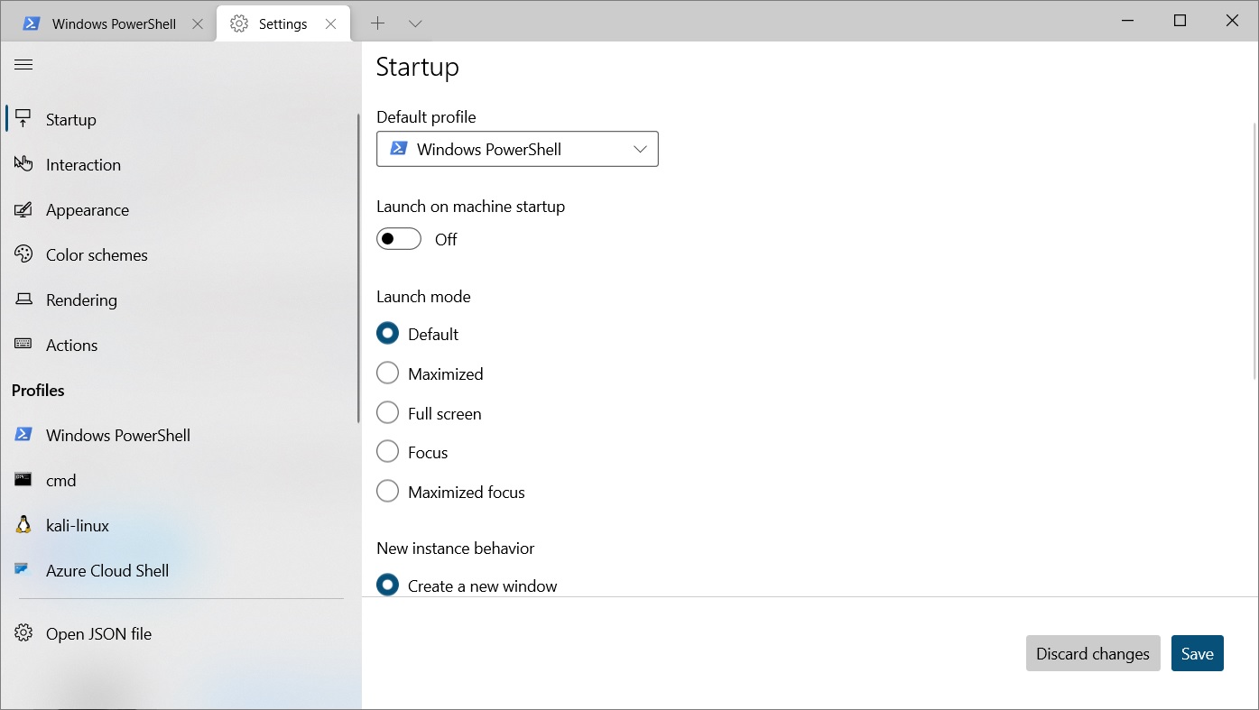Toggle the hamburger navigation menu

[23, 65]
